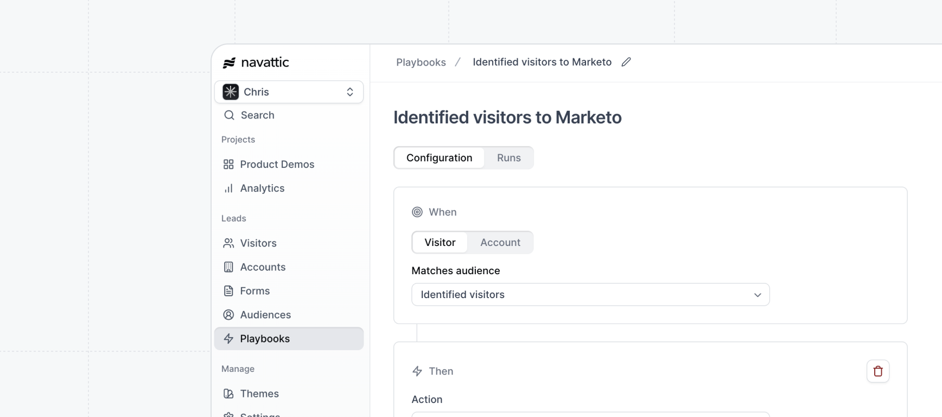Click the Audiences person-circle icon
The height and width of the screenshot is (417, 942).
228,314
